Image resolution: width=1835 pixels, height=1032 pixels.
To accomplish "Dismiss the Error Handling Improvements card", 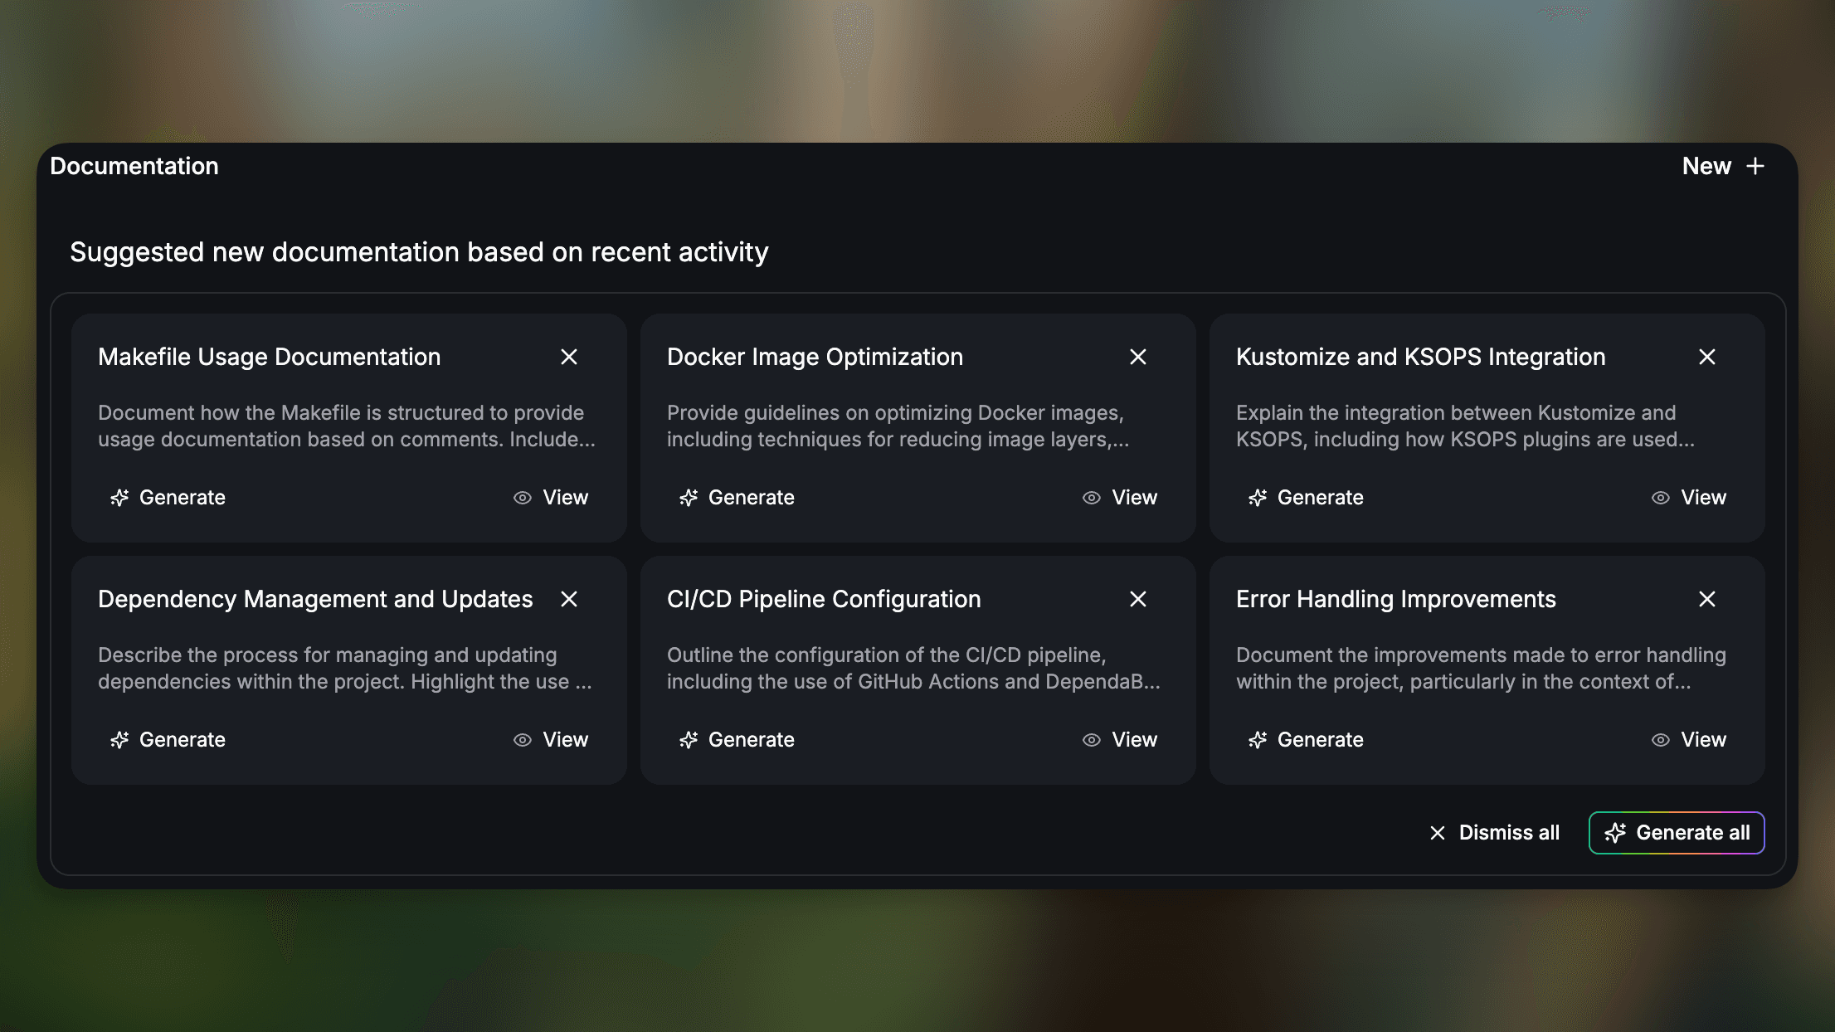I will 1707,599.
